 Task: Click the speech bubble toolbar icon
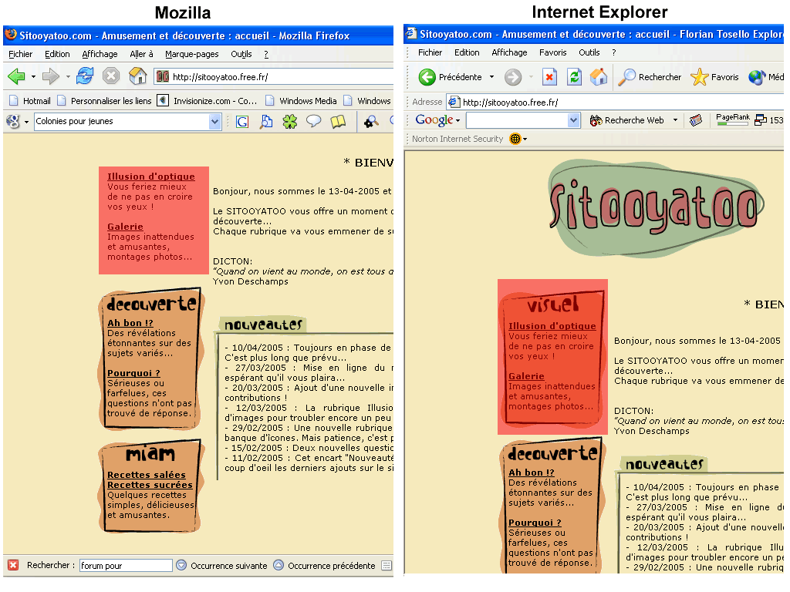point(313,121)
